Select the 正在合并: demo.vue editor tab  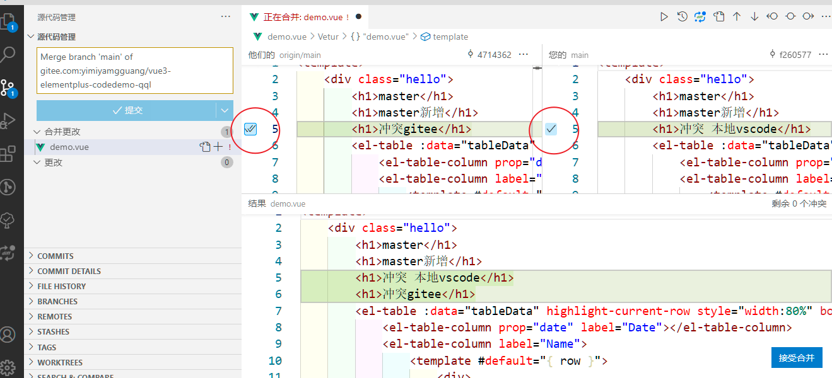click(x=306, y=17)
